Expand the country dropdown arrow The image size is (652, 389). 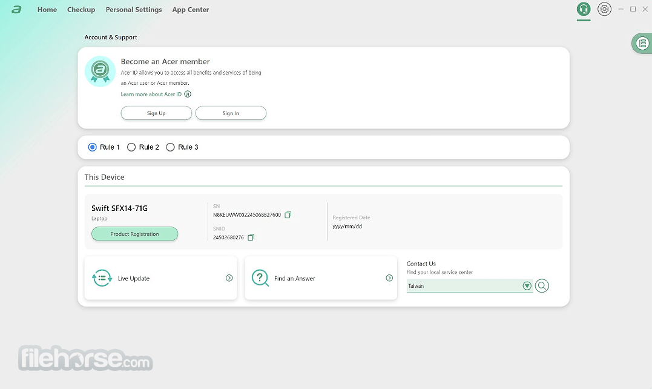coord(527,286)
